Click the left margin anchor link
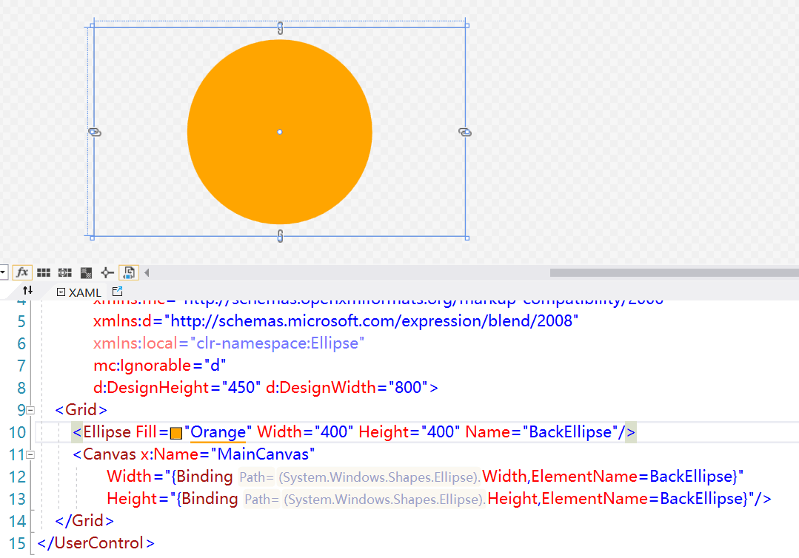The height and width of the screenshot is (558, 799). click(x=95, y=132)
